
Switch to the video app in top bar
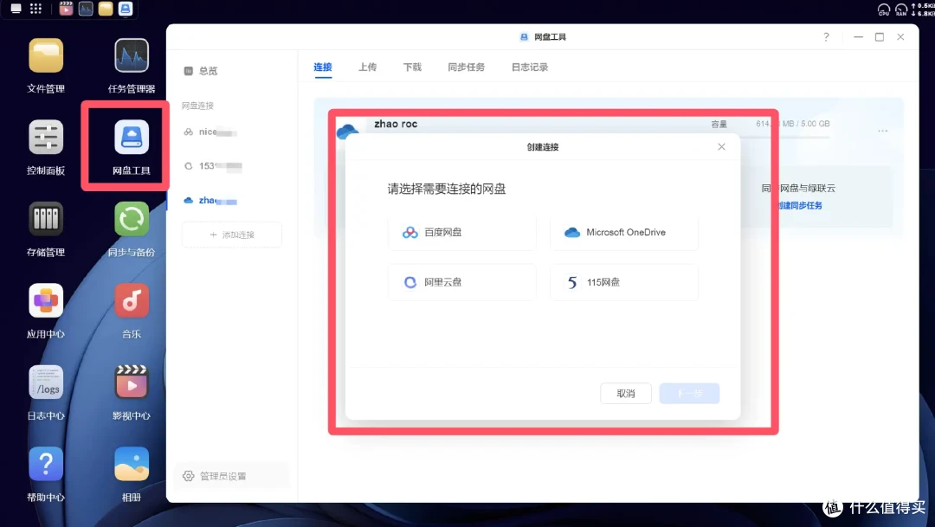66,9
